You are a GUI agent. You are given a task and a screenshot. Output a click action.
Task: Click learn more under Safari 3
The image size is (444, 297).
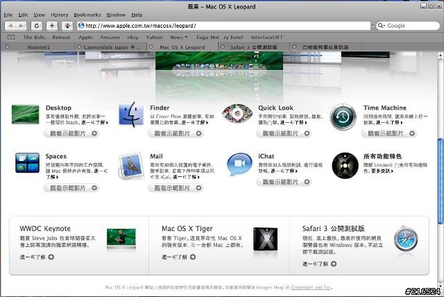[319, 264]
